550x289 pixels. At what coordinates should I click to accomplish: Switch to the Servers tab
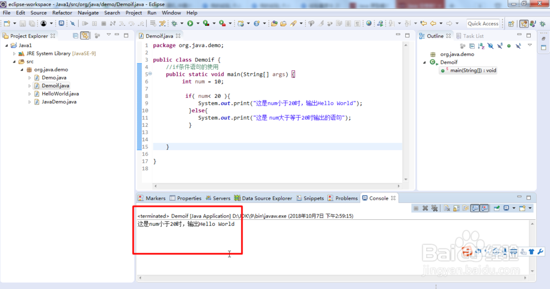218,198
